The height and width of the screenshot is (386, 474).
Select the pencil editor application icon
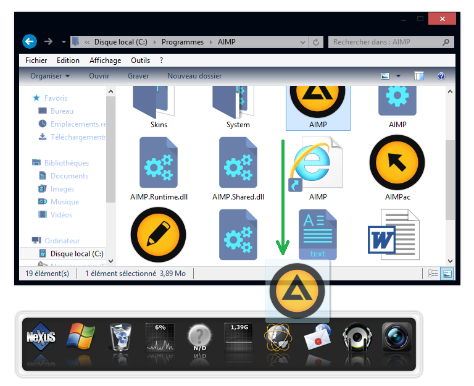tap(159, 235)
